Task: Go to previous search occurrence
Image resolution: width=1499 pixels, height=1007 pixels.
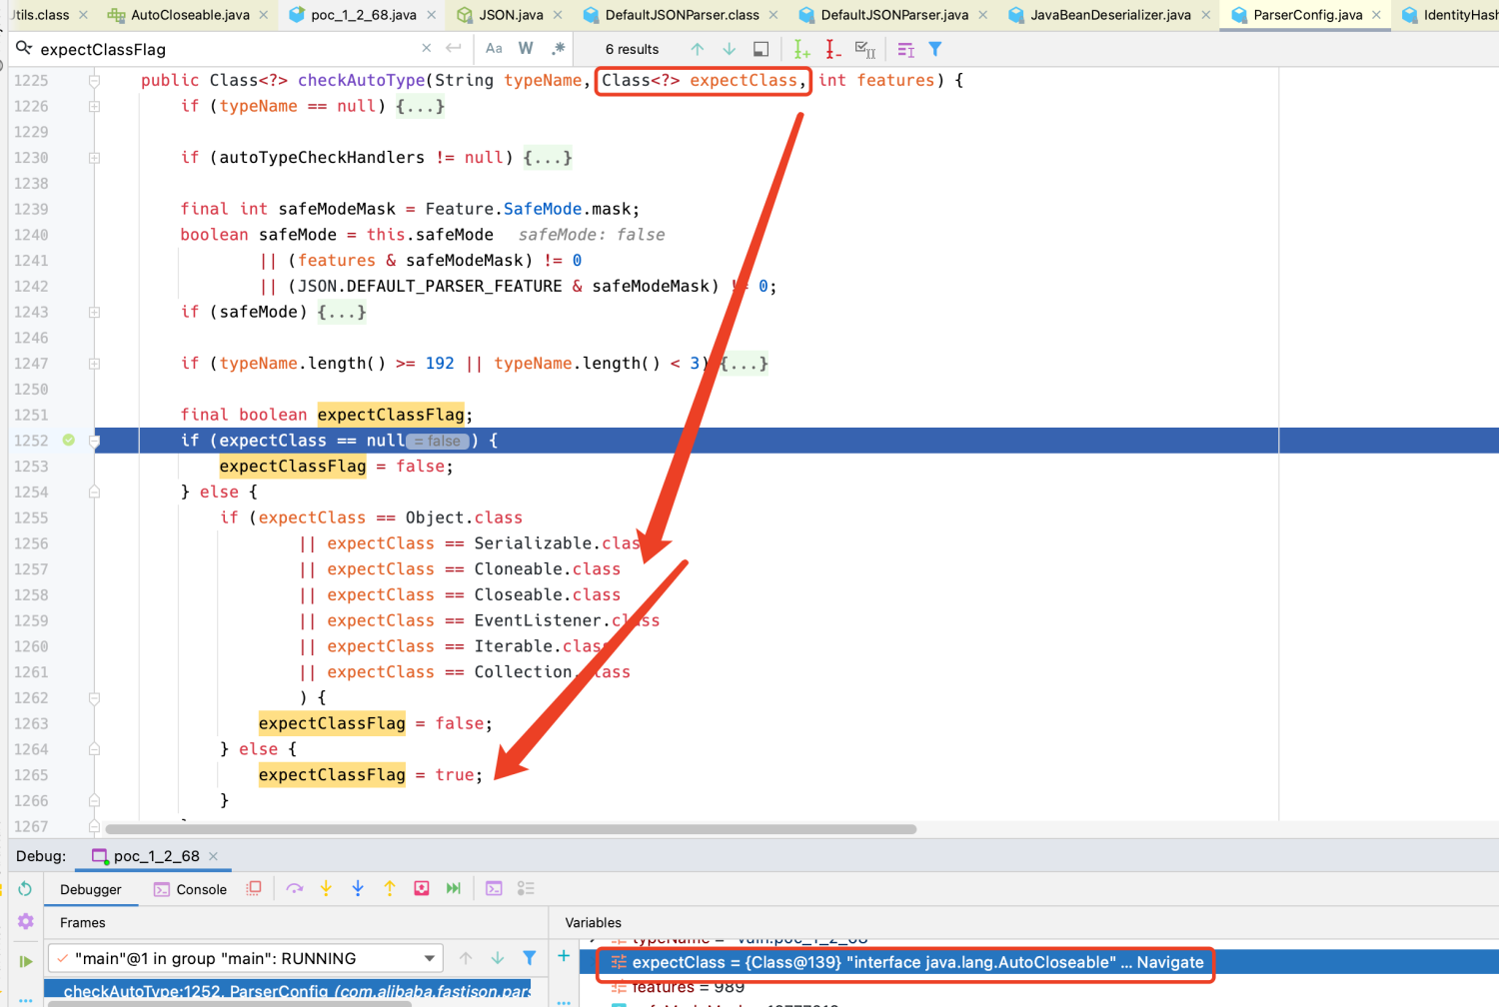Action: (x=698, y=49)
